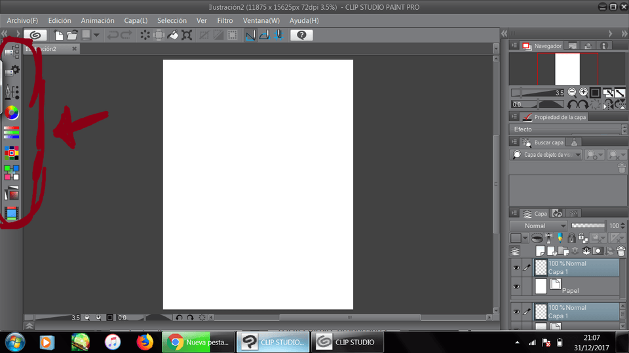Image resolution: width=629 pixels, height=353 pixels.
Task: Merge with layer below icon
Action: tap(586, 251)
